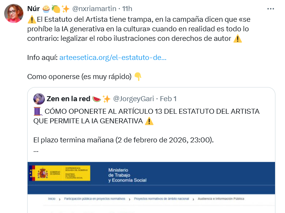Open the arteesetica.org link
The width and height of the screenshot is (285, 213).
(x=113, y=58)
